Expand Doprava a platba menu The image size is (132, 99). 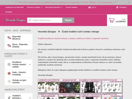pos(35,7)
